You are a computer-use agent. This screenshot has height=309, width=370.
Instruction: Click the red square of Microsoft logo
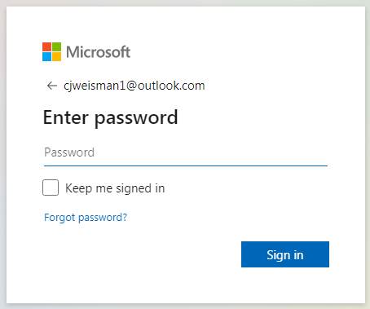pyautogui.click(x=46, y=46)
